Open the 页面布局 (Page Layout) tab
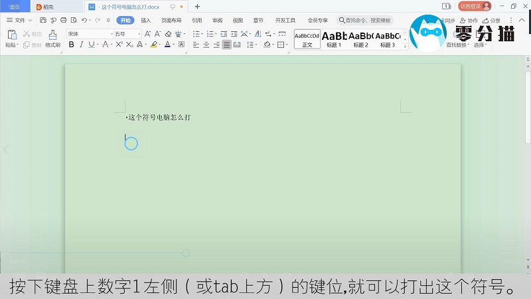The width and height of the screenshot is (531, 299). (171, 21)
